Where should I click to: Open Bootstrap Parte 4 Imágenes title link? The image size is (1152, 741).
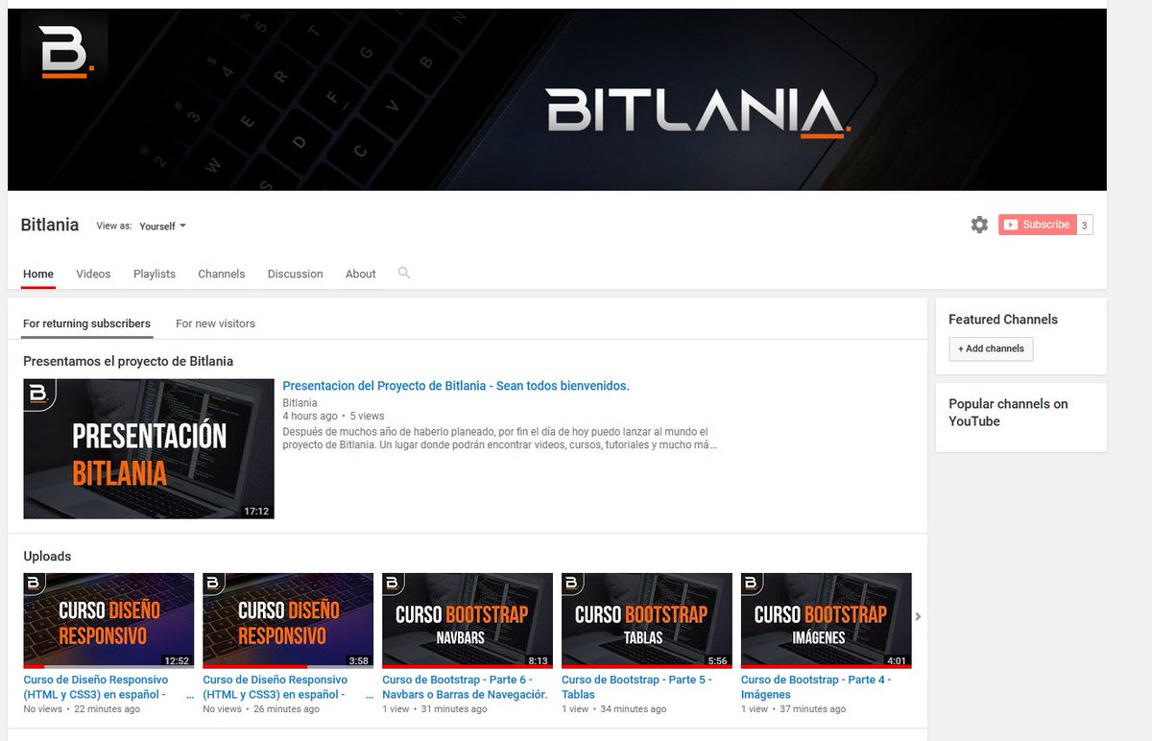coord(816,687)
